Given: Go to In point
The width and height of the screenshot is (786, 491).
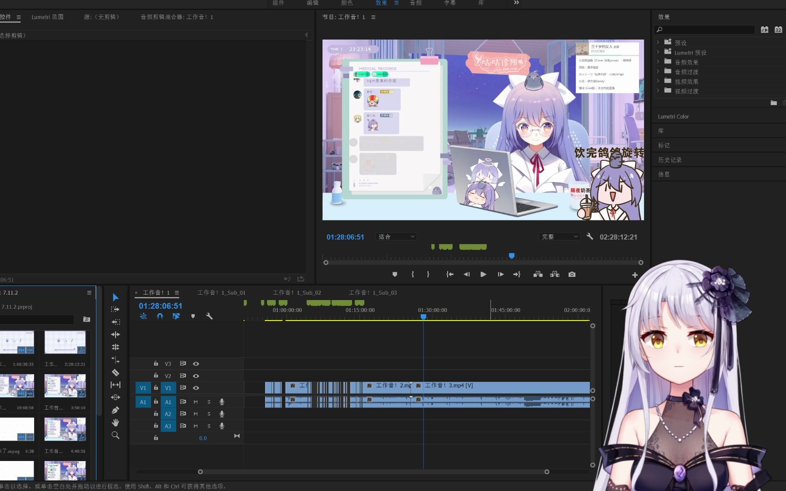Looking at the screenshot, I should tap(449, 275).
